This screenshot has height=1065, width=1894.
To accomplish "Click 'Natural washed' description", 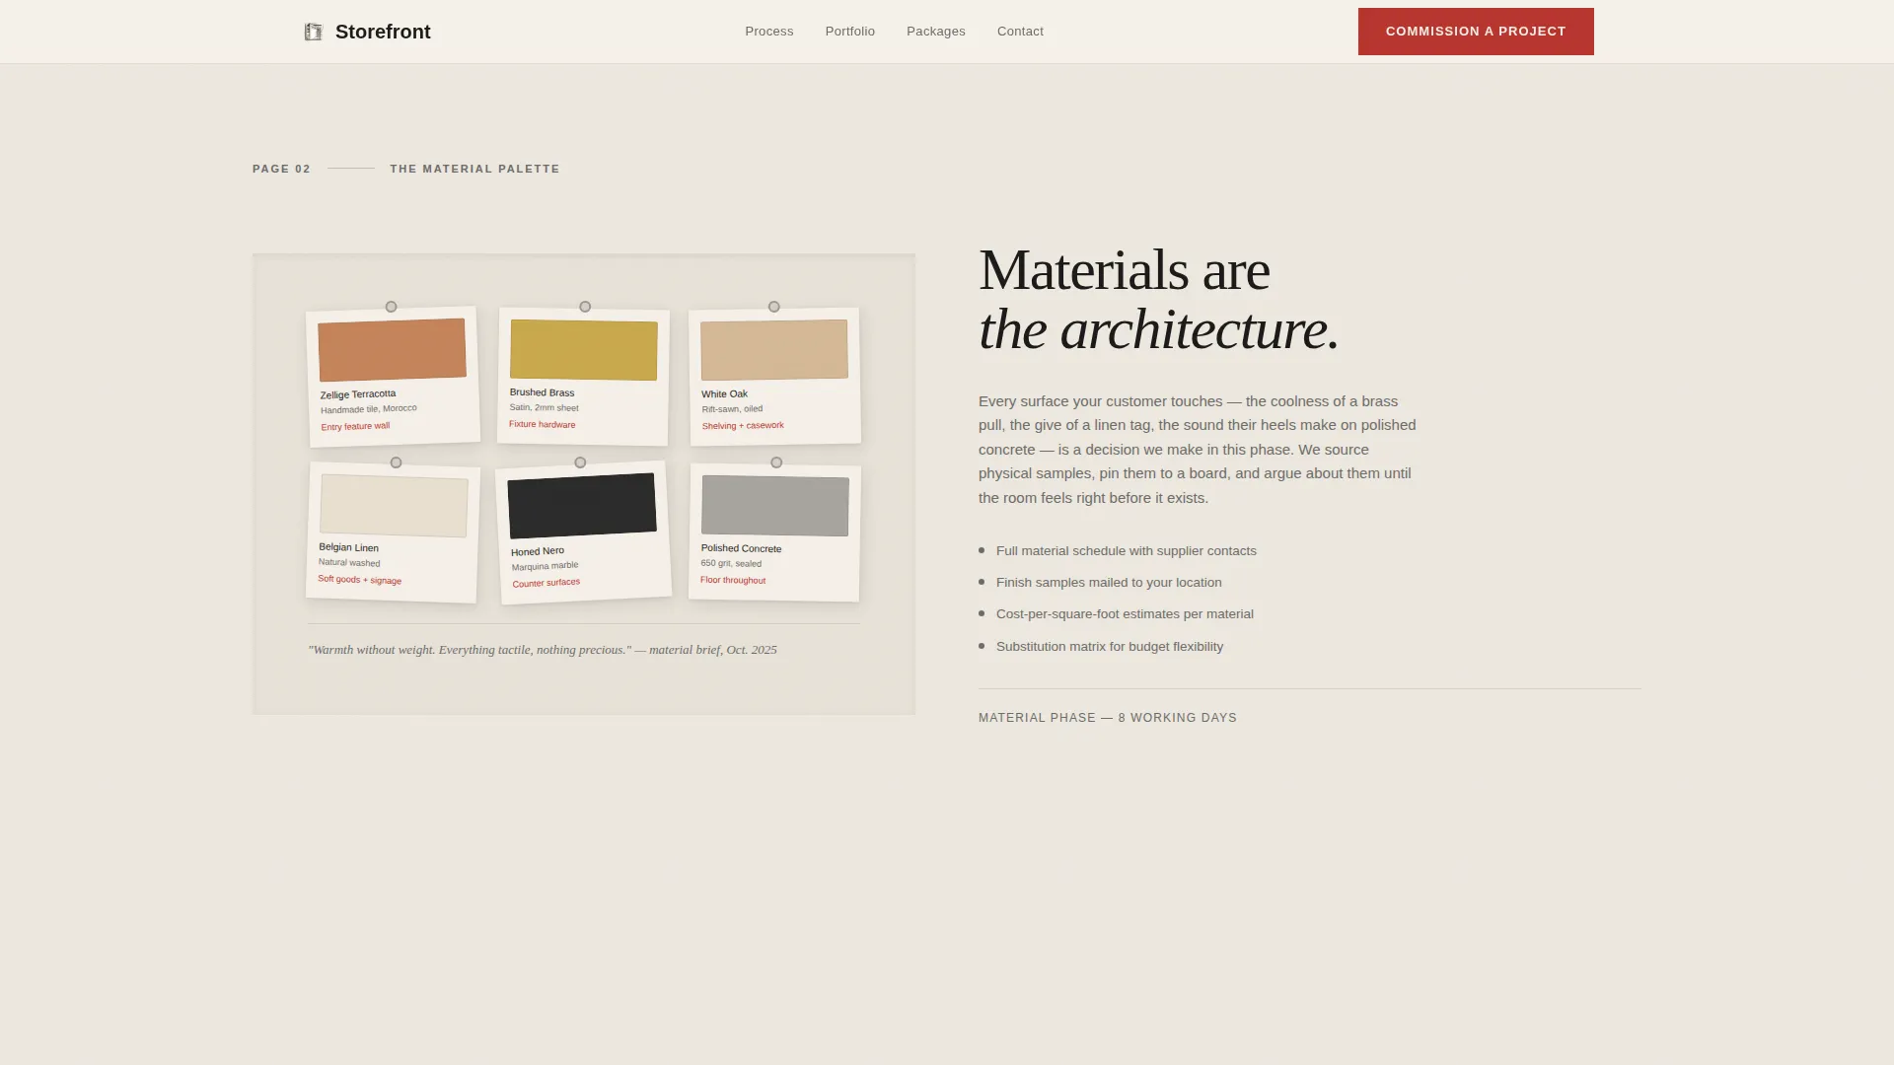I will [x=349, y=563].
